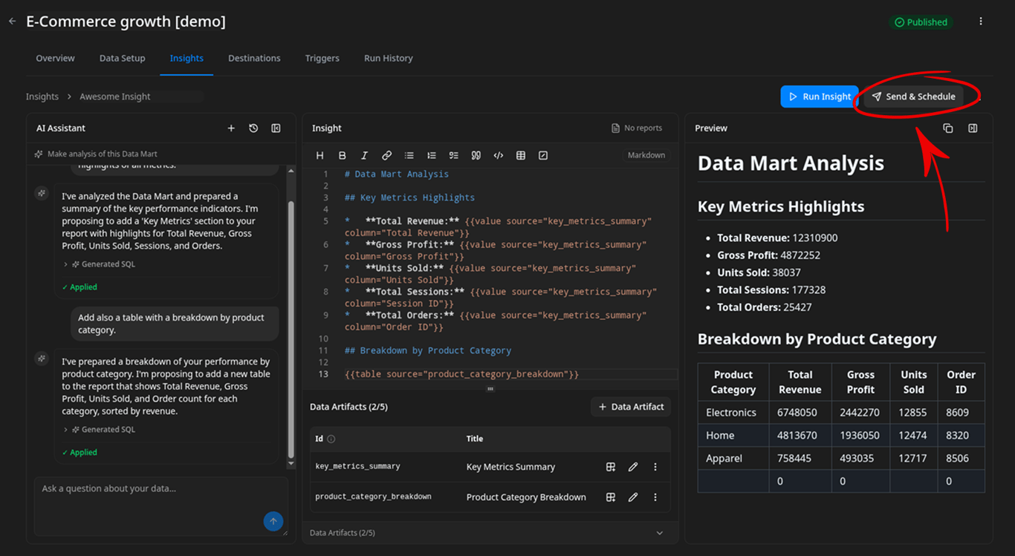Switch to the Data Setup tab

click(122, 58)
